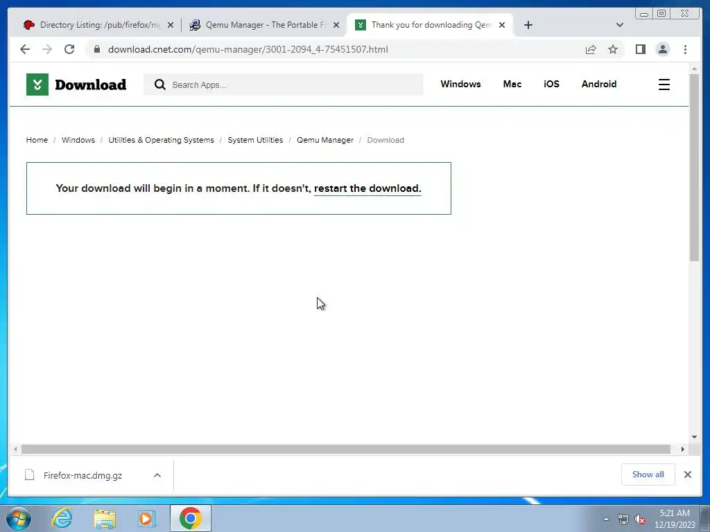Open the Windows Start menu
The image size is (710, 532).
(x=19, y=518)
